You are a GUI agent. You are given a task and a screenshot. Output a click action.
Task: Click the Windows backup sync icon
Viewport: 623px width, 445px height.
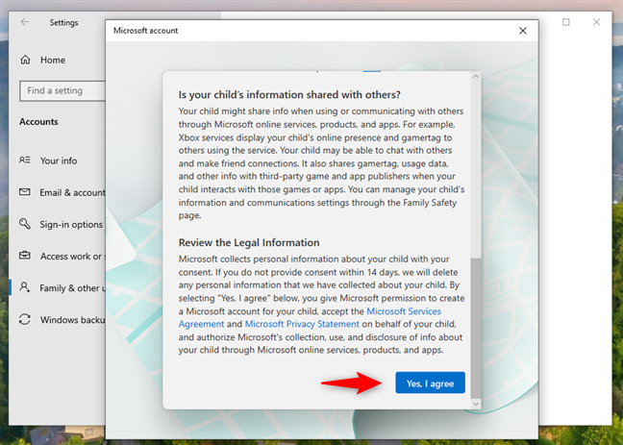tap(25, 319)
